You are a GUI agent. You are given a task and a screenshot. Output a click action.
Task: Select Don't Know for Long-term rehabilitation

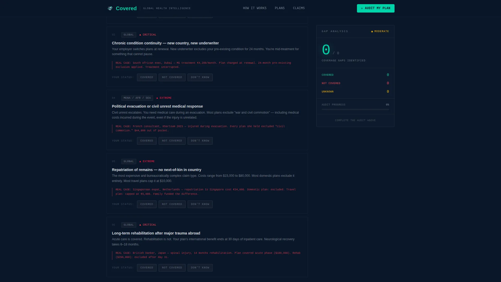coord(200,268)
